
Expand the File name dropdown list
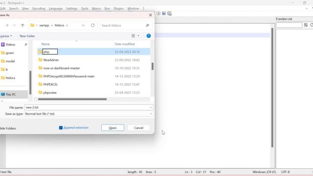(151, 108)
